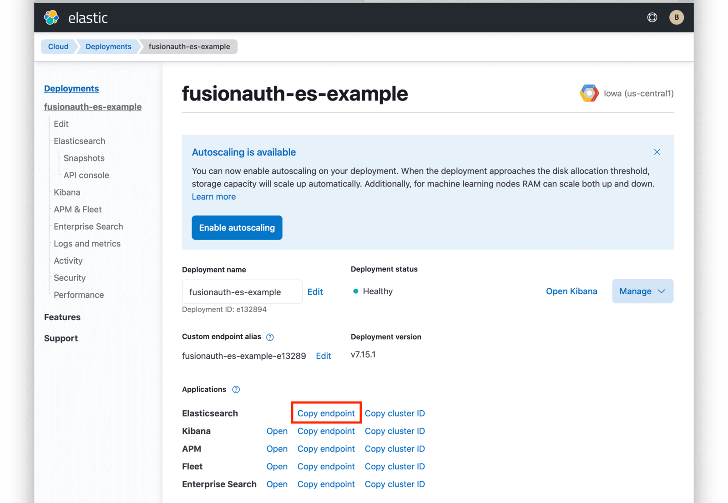
Task: Go to Cloud breadcrumb
Action: point(58,46)
